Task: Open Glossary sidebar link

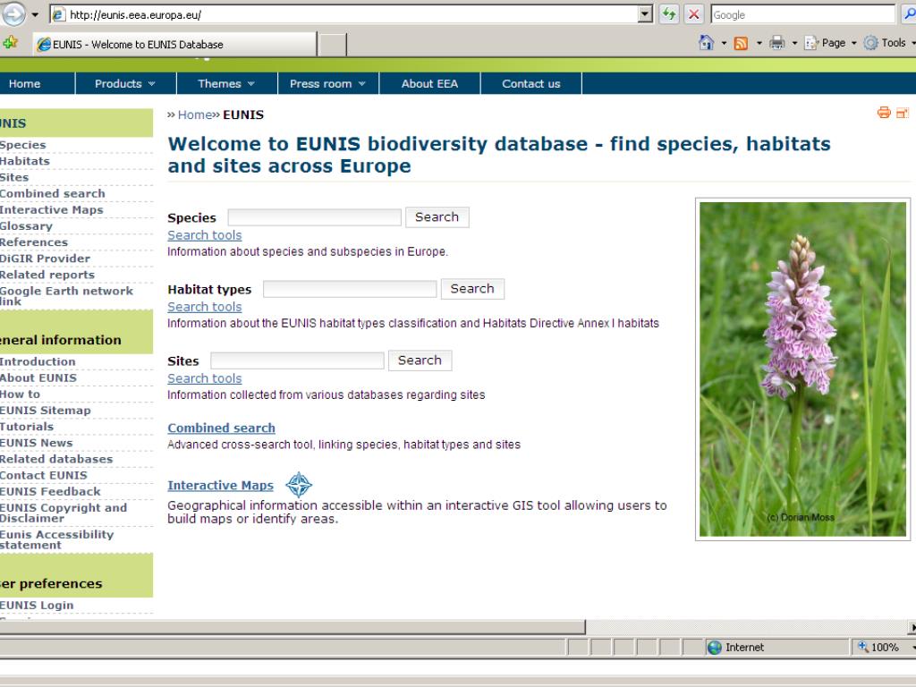Action: pyautogui.click(x=26, y=226)
